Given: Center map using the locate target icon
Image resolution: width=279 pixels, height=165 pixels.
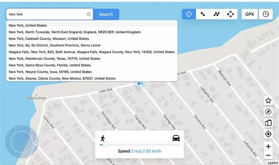Looking at the screenshot, I should coord(268,134).
